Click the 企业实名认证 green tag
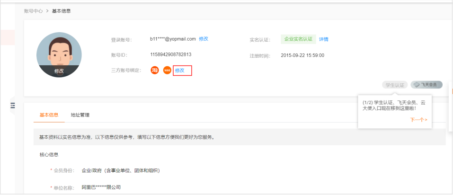453x195 pixels. pyautogui.click(x=298, y=39)
